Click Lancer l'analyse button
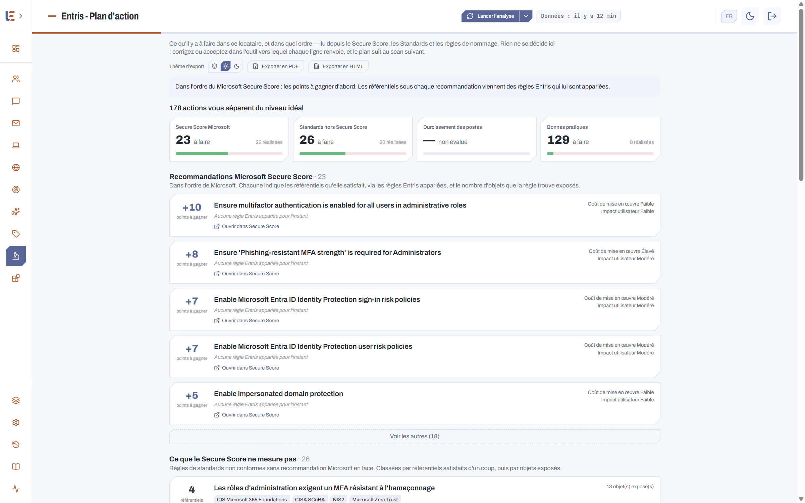The height and width of the screenshot is (503, 805). 490,16
